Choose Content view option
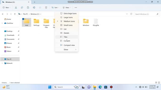 (67, 41)
